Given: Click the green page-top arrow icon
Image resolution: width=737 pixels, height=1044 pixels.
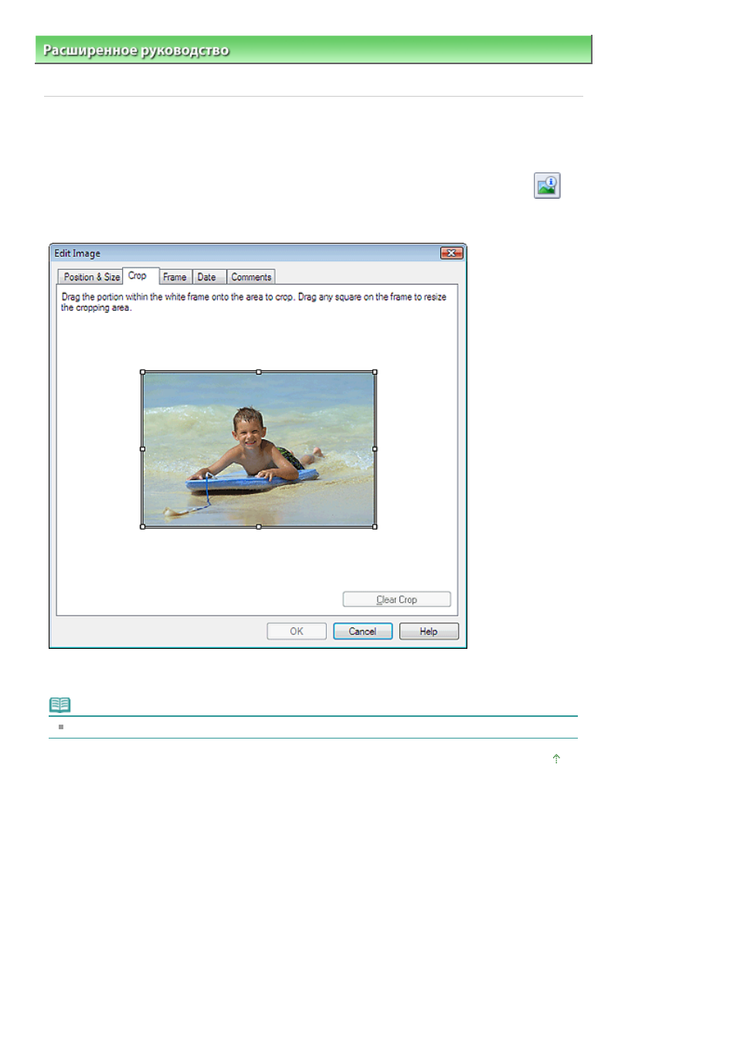Looking at the screenshot, I should coord(556,759).
